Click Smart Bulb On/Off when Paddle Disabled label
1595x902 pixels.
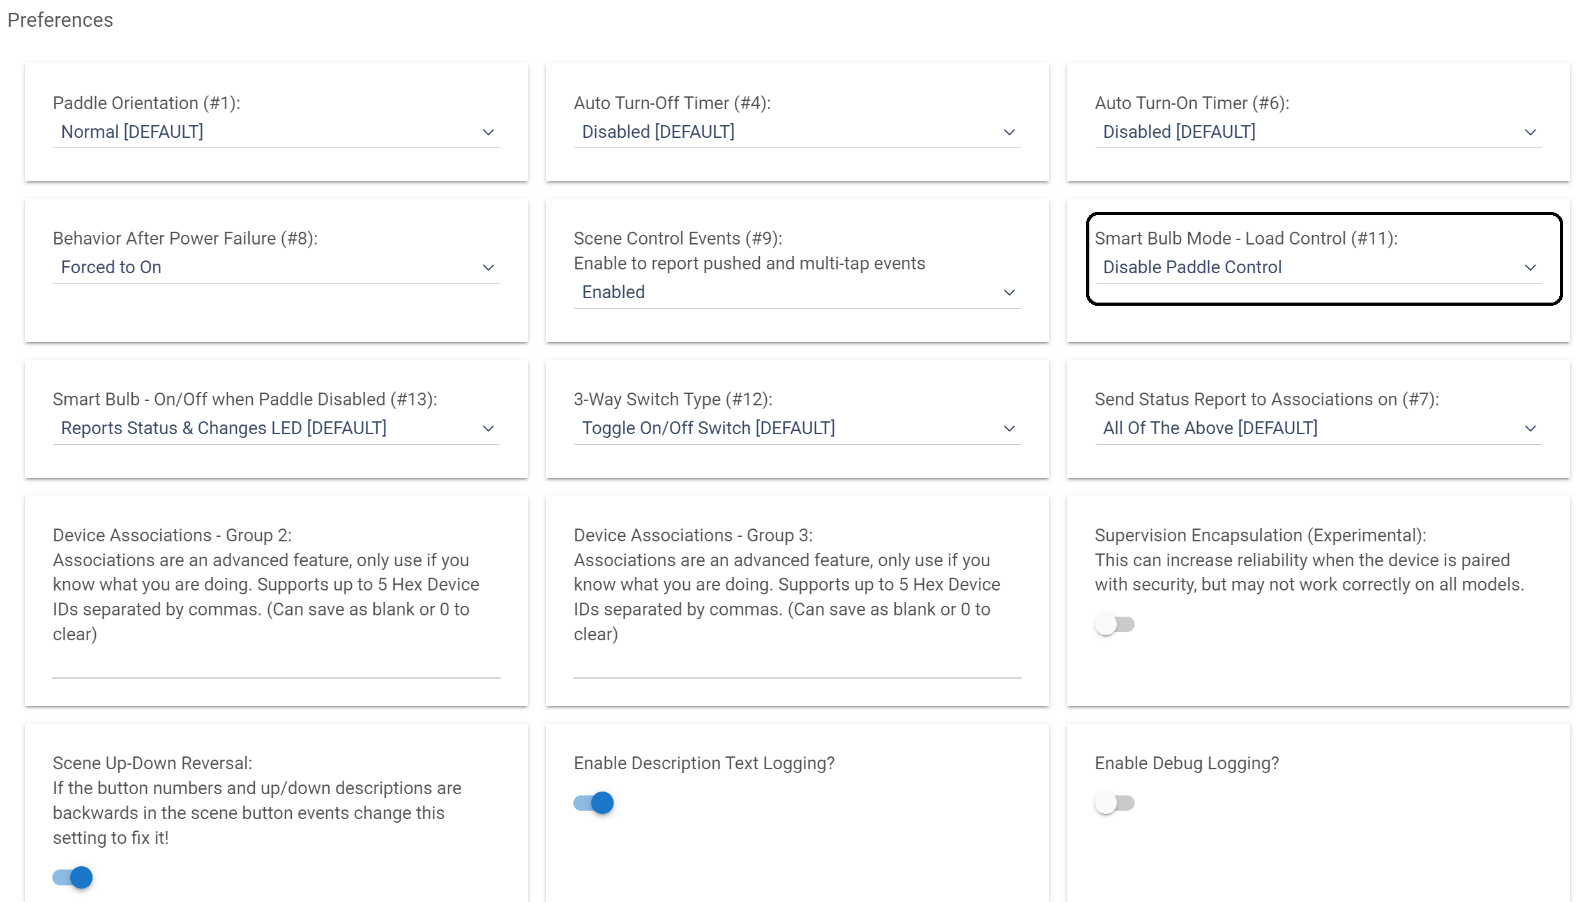pos(245,400)
